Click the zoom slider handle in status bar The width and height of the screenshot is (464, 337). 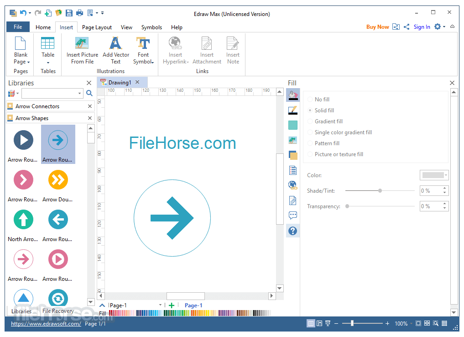tap(352, 323)
